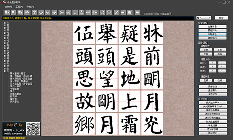Click the plus button next to 宽度
This screenshot has height=140, width=233.
click(212, 71)
